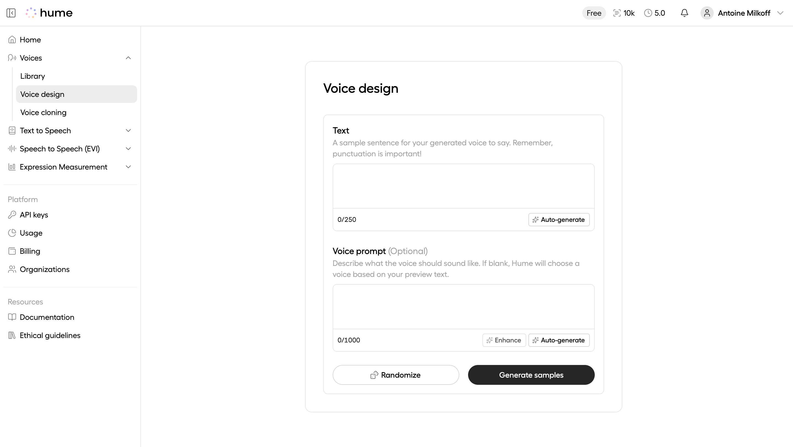Click the Free plan badge
Viewport: 793px width, 447px height.
(594, 13)
